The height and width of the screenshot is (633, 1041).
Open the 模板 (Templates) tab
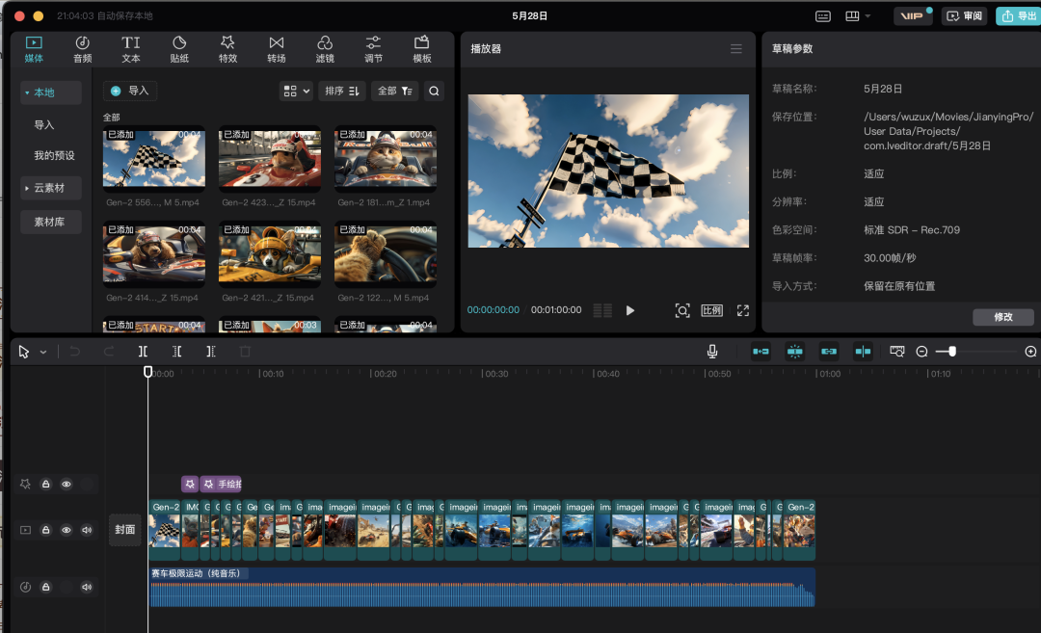point(421,49)
